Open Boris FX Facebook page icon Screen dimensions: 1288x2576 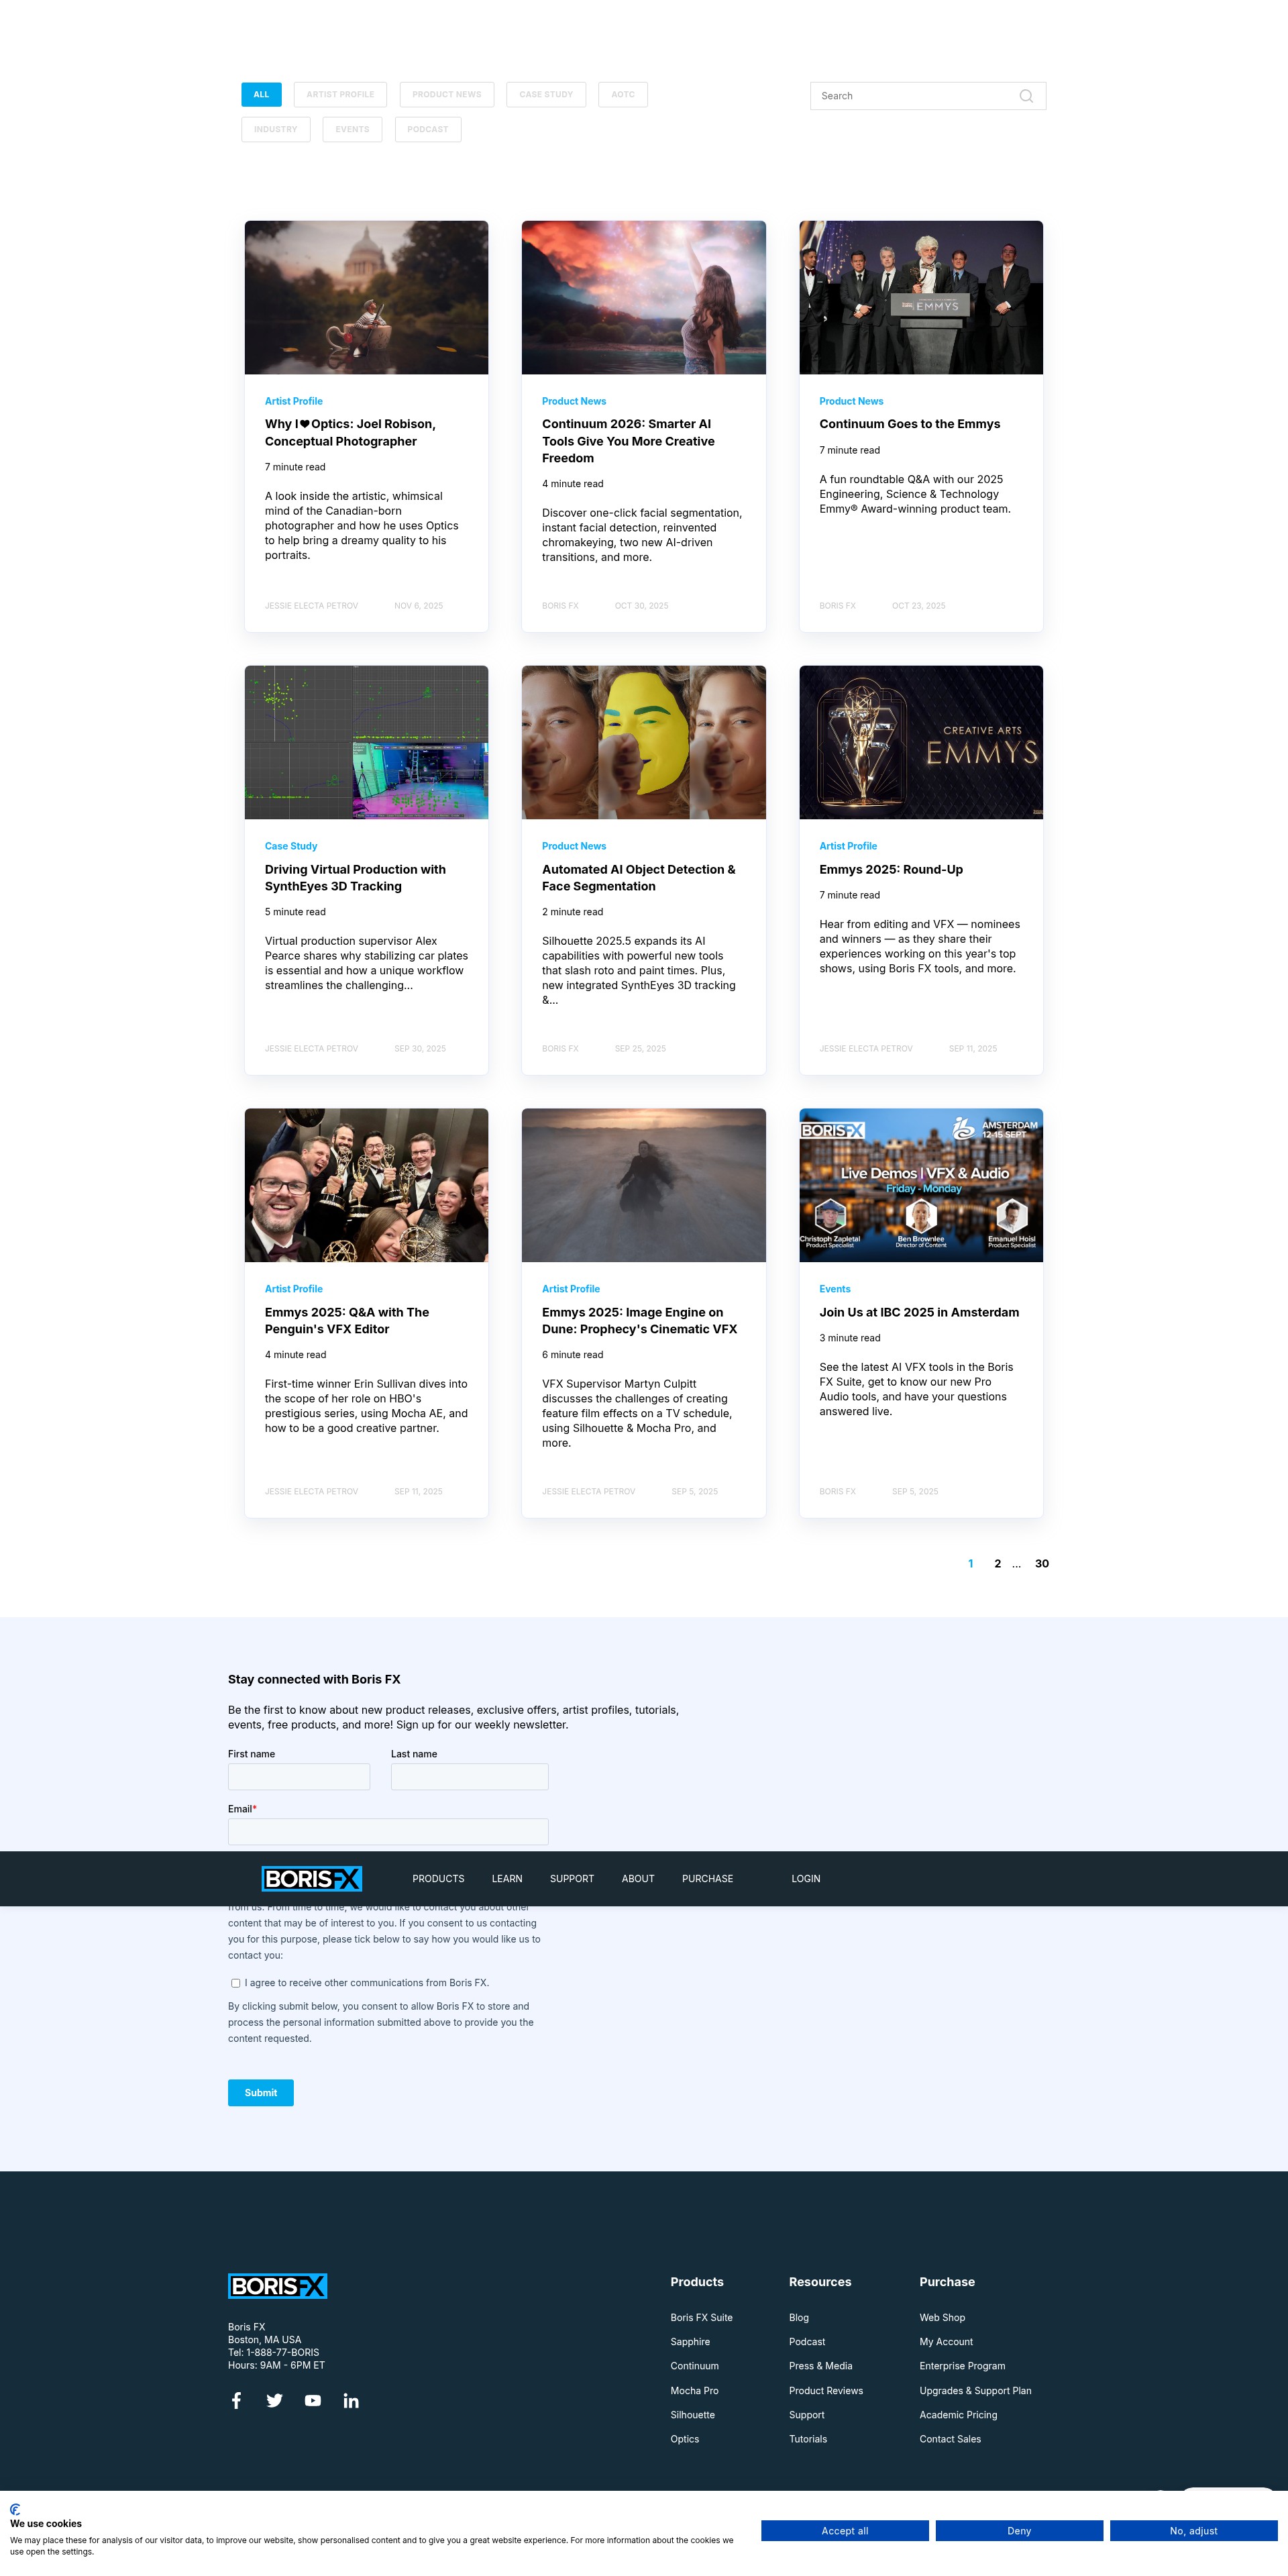pyautogui.click(x=236, y=2400)
